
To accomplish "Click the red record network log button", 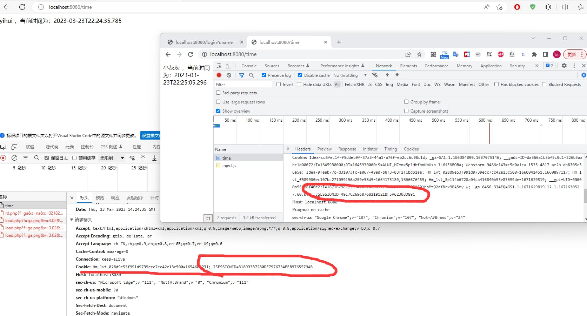I will pyautogui.click(x=219, y=75).
